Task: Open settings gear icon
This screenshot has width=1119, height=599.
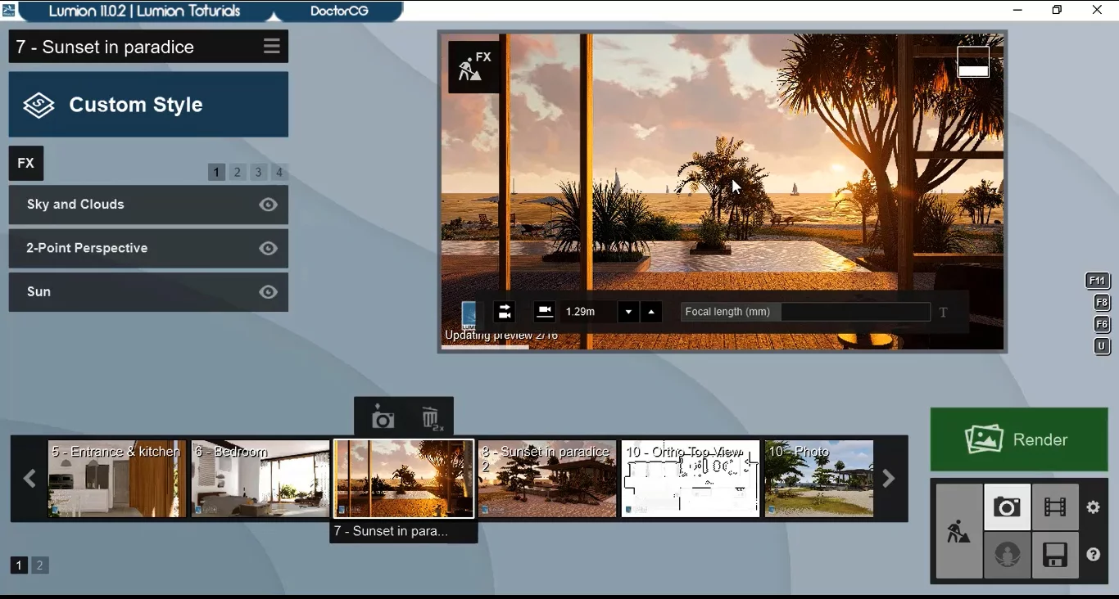Action: (x=1094, y=507)
